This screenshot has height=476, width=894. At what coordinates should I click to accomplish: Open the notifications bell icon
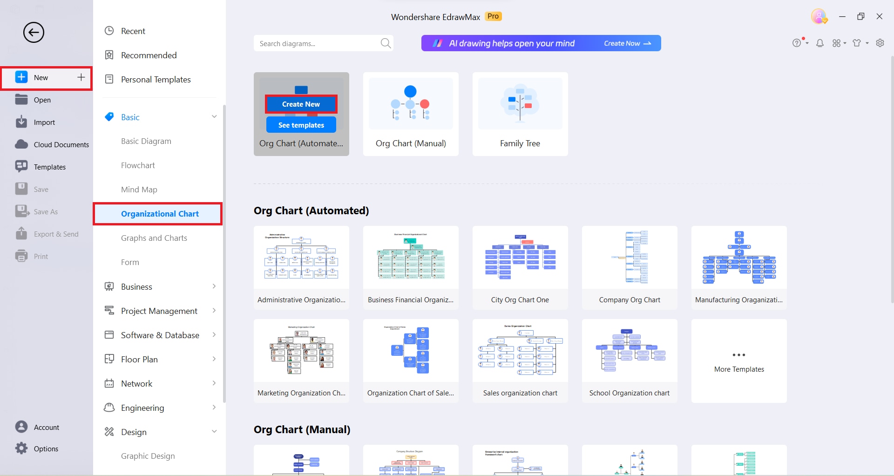click(820, 43)
